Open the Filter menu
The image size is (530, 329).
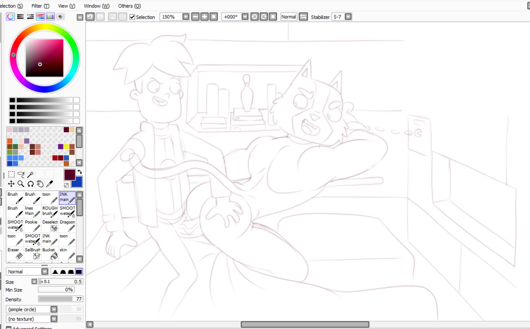coord(40,6)
